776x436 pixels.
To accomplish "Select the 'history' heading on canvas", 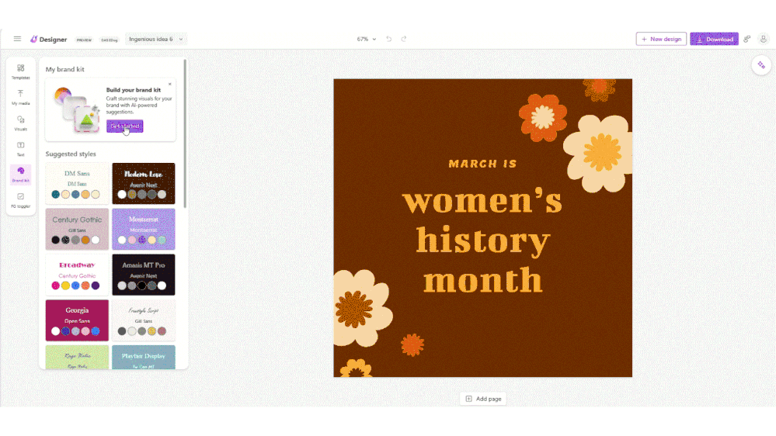I will pyautogui.click(x=482, y=240).
